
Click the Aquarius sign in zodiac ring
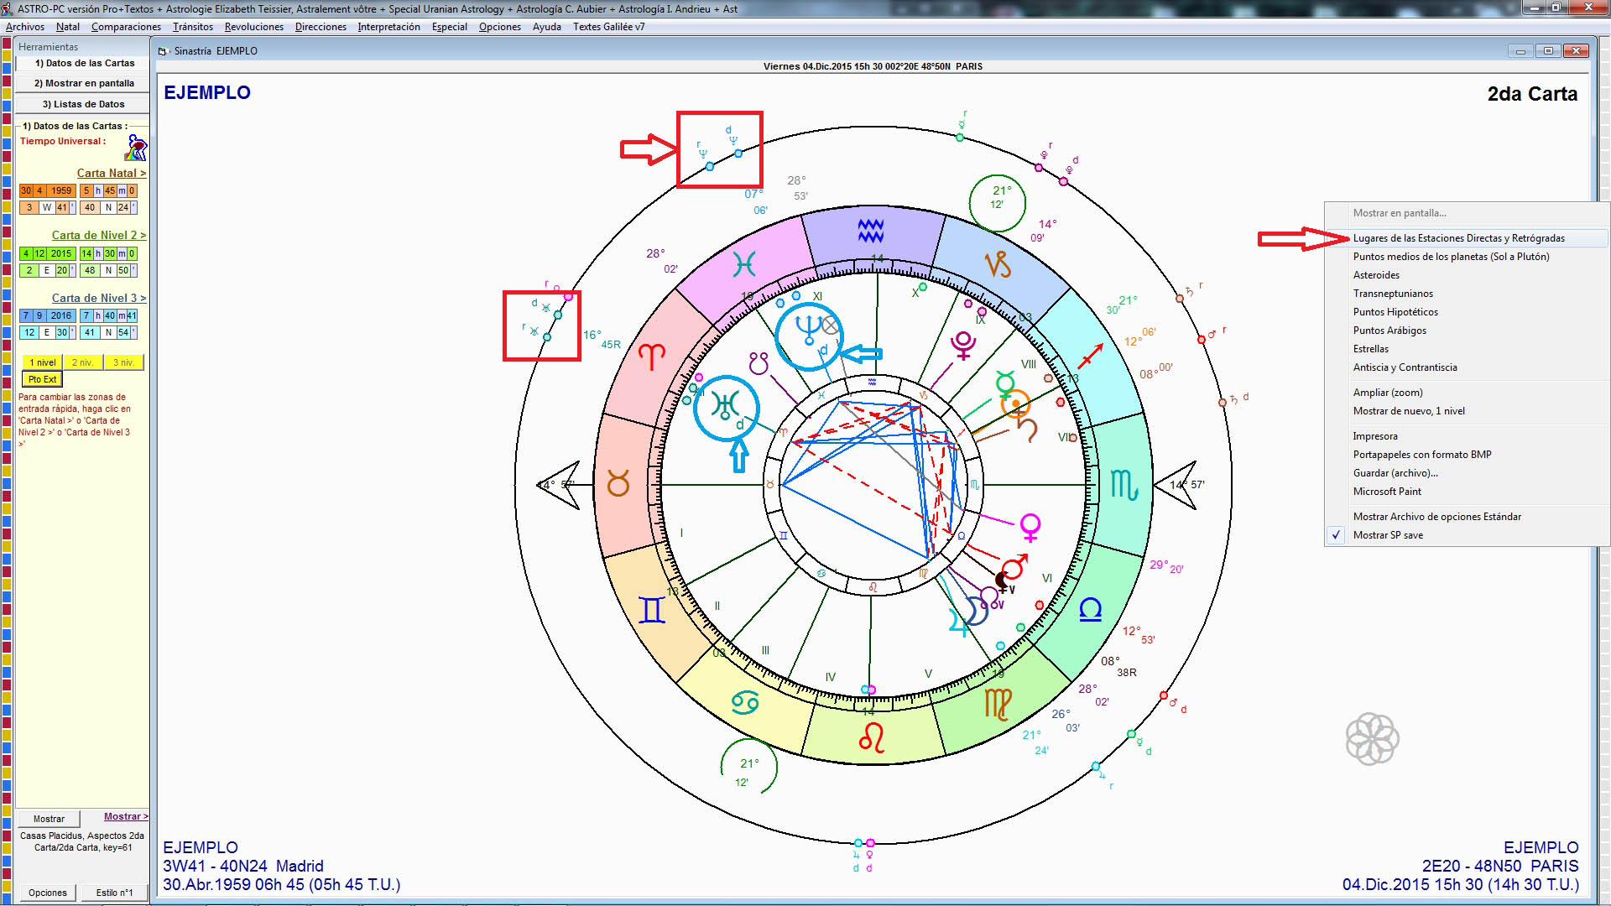click(871, 231)
